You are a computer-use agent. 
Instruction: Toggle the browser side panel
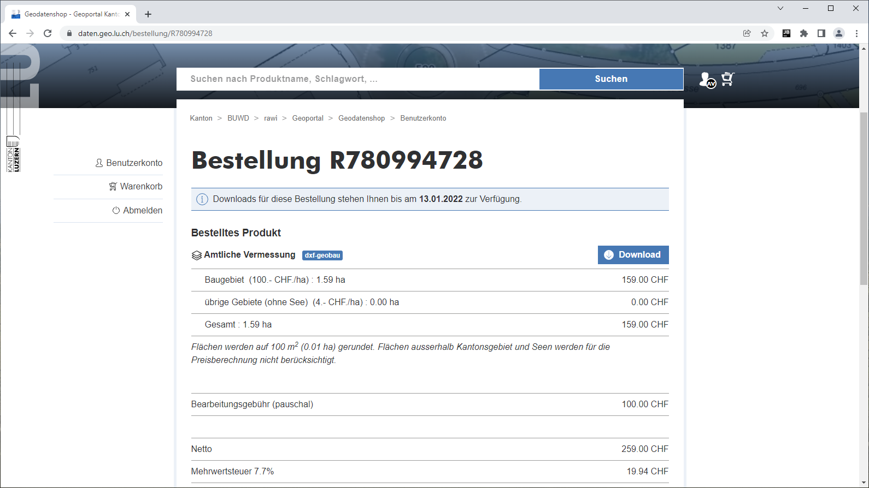coord(821,33)
